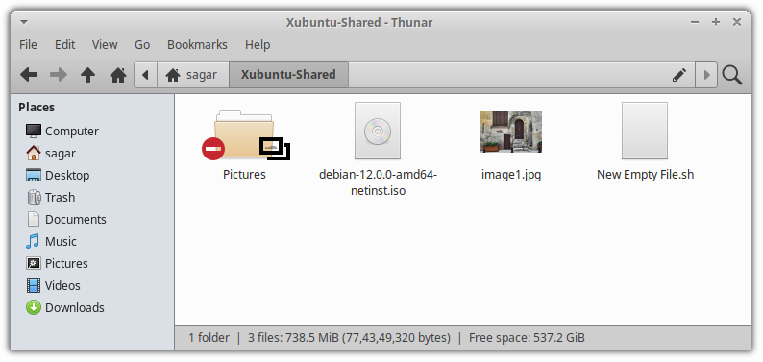The height and width of the screenshot is (362, 763).
Task: Select the image1.jpg thumbnail
Action: coord(511,132)
